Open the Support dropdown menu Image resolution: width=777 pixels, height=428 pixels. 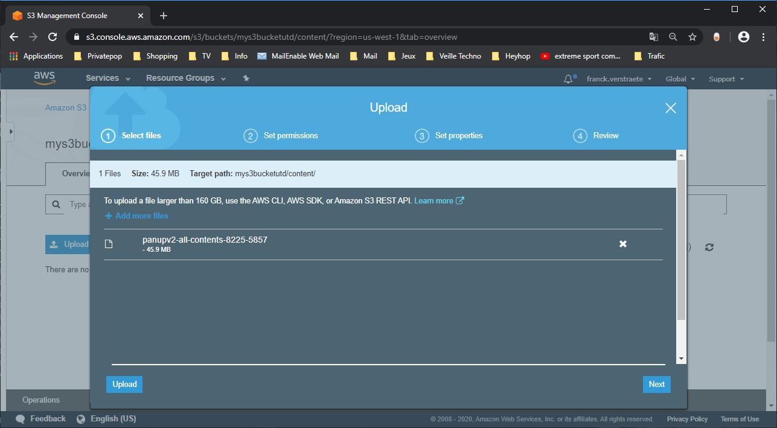pyautogui.click(x=726, y=79)
